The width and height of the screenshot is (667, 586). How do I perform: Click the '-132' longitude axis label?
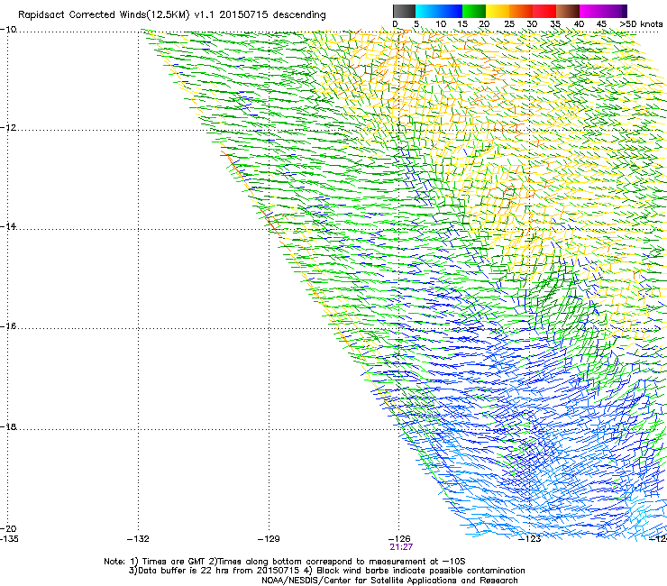(138, 539)
